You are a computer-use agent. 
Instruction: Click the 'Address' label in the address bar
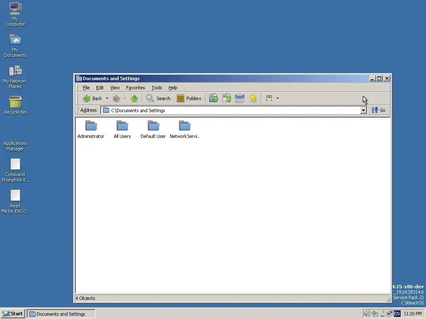(x=88, y=110)
